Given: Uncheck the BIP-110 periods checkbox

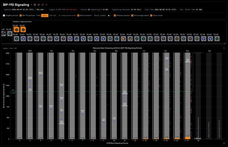Looking at the screenshot, I should point(20,15).
